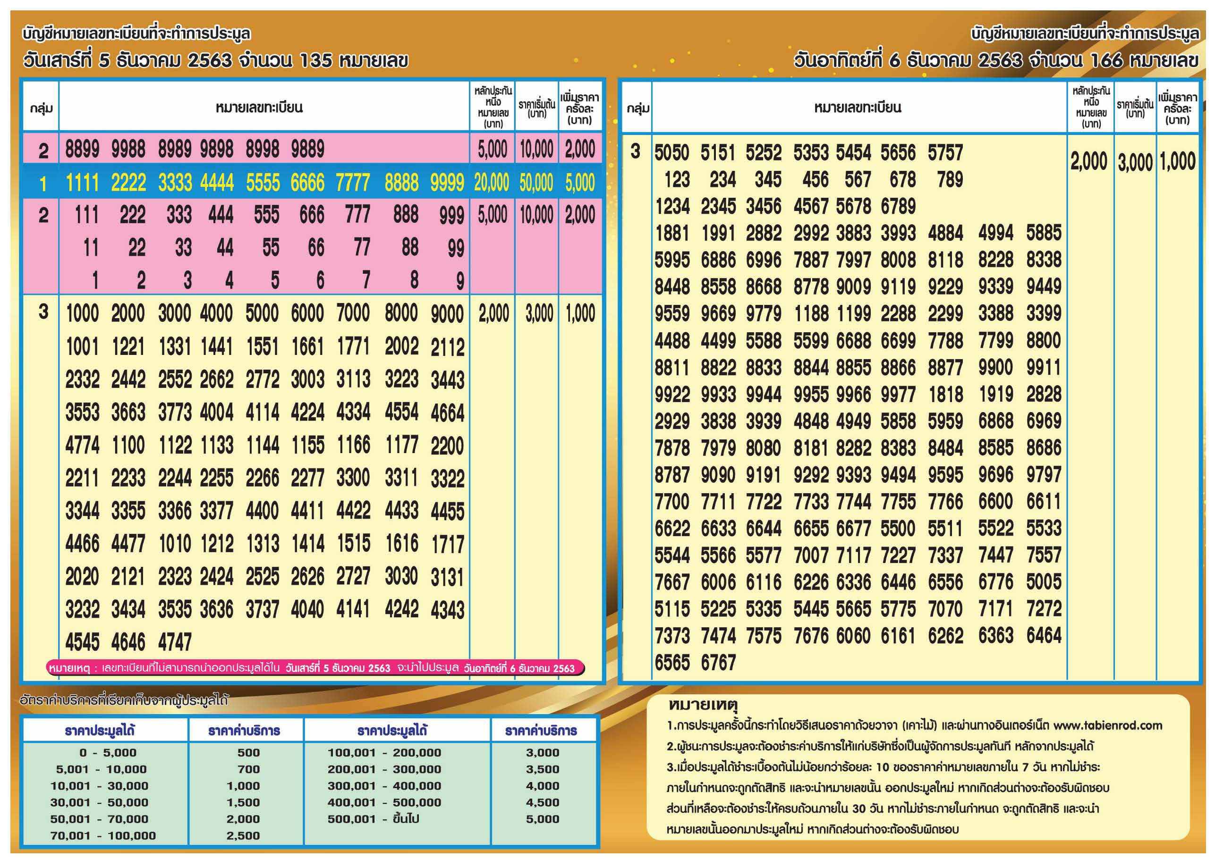Click the '135 หมายเลข' Saturday heading
This screenshot has height=859, width=1215.
[x=354, y=60]
